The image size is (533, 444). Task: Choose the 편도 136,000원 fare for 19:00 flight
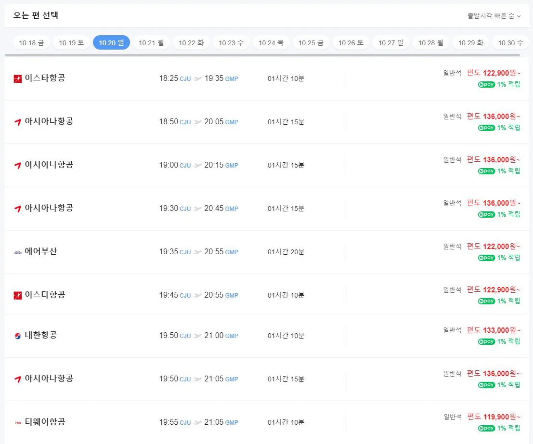coord(493,159)
